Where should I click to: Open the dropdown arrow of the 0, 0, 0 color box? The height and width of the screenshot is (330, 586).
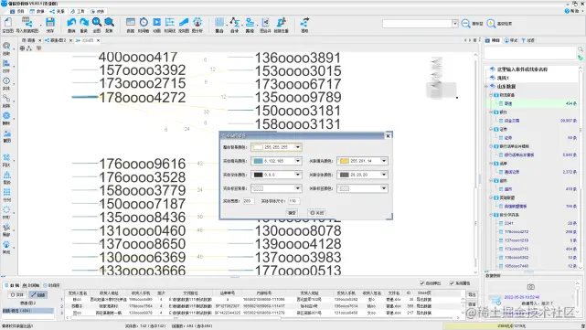(298, 175)
